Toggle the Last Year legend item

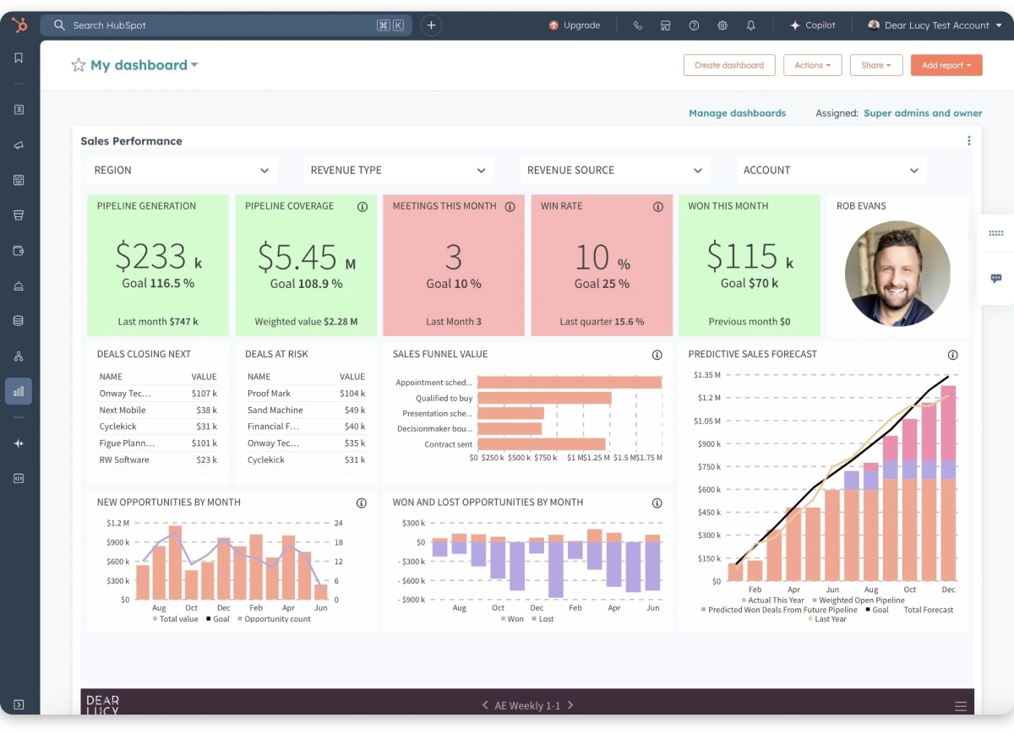pos(826,619)
